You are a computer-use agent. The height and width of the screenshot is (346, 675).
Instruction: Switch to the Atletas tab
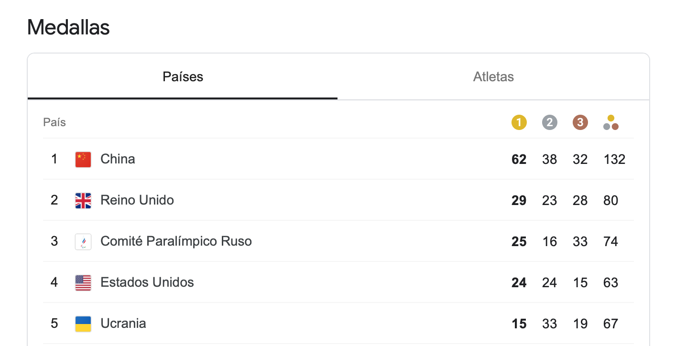coord(493,76)
